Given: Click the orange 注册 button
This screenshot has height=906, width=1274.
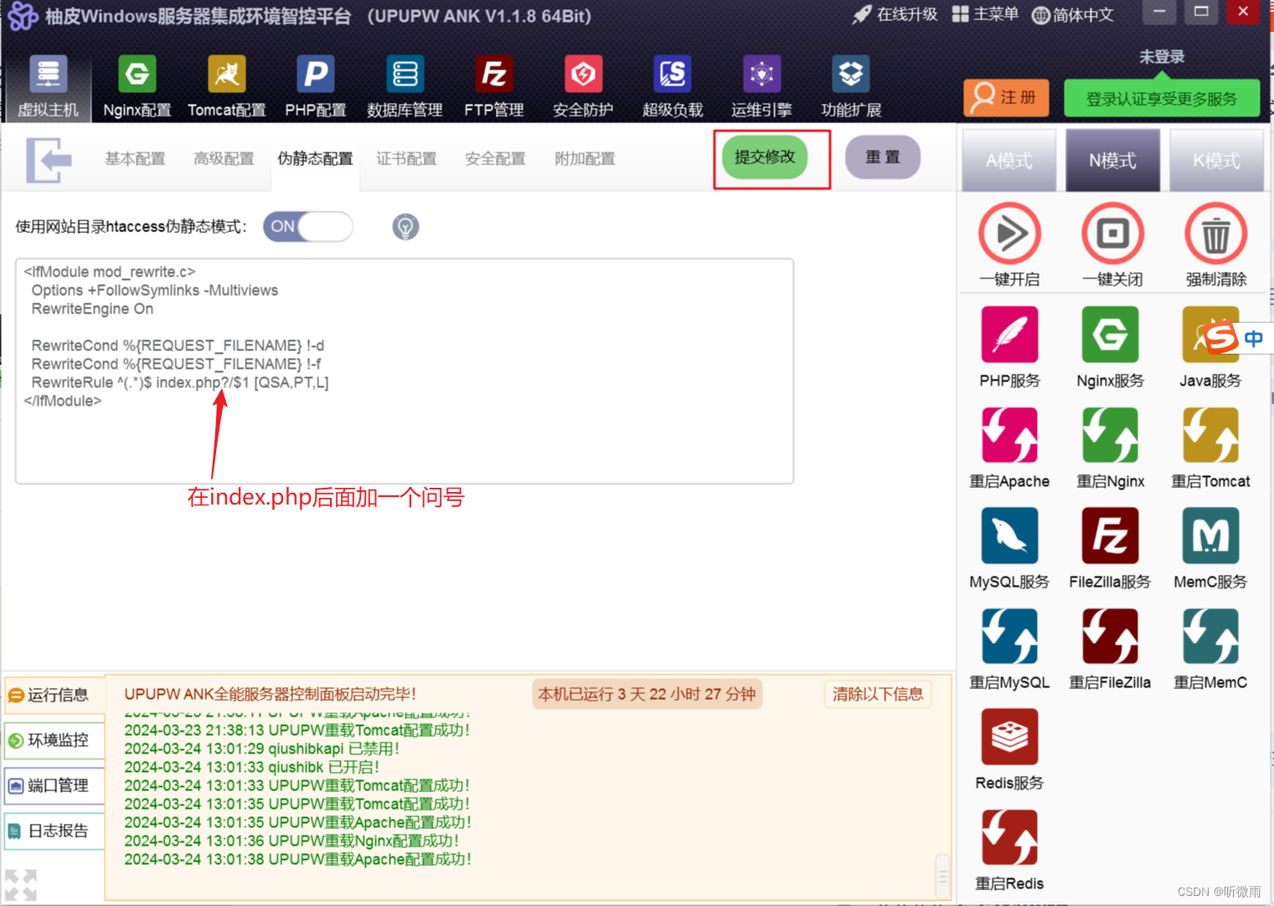Looking at the screenshot, I should tap(1006, 98).
